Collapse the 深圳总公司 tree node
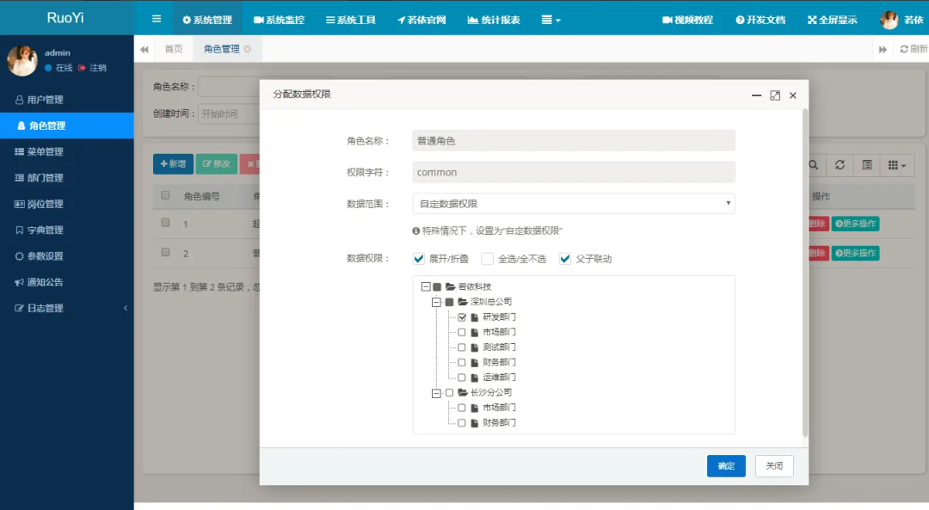Image resolution: width=929 pixels, height=510 pixels. [x=436, y=302]
